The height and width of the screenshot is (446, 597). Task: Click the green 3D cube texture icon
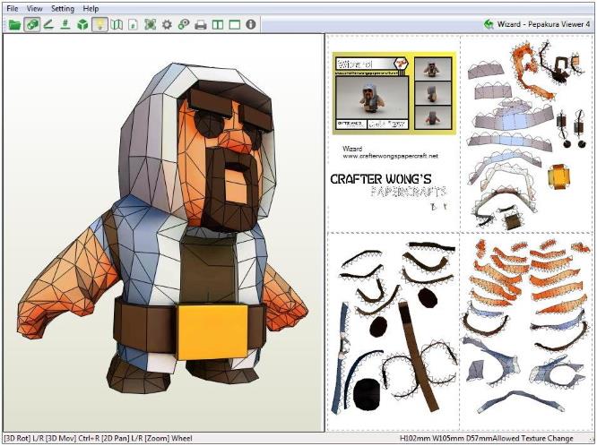tap(82, 25)
